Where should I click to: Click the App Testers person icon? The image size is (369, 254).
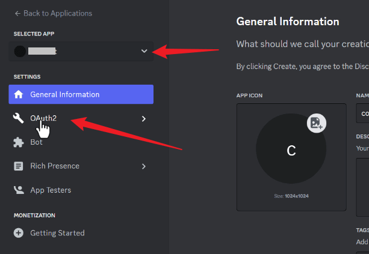tap(19, 190)
